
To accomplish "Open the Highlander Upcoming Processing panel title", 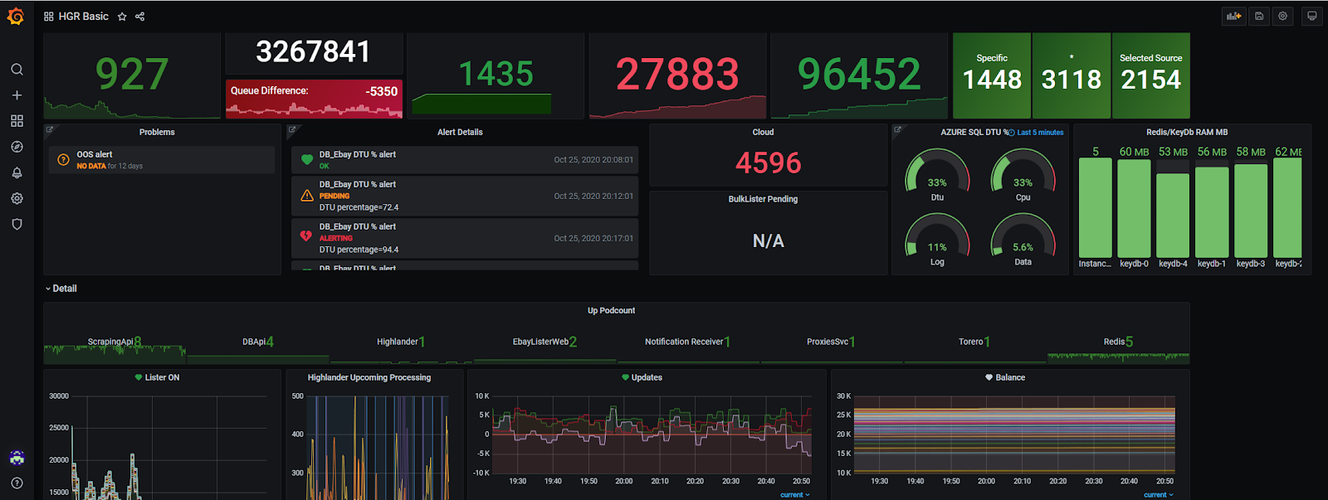I will 369,377.
